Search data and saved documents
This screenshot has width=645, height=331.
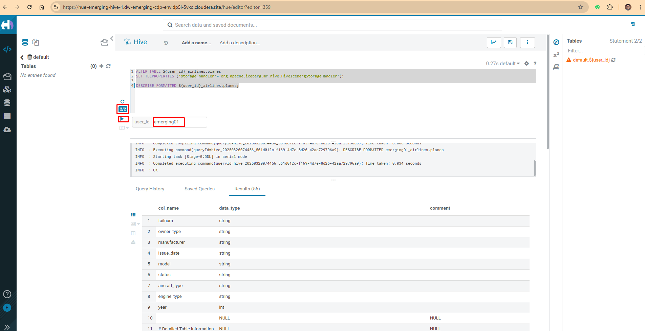coord(332,25)
